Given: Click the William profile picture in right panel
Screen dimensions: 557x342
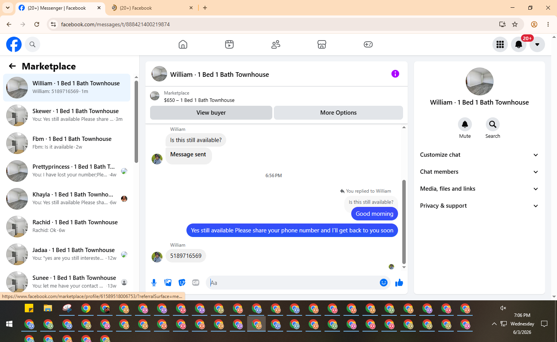Looking at the screenshot, I should 480,81.
